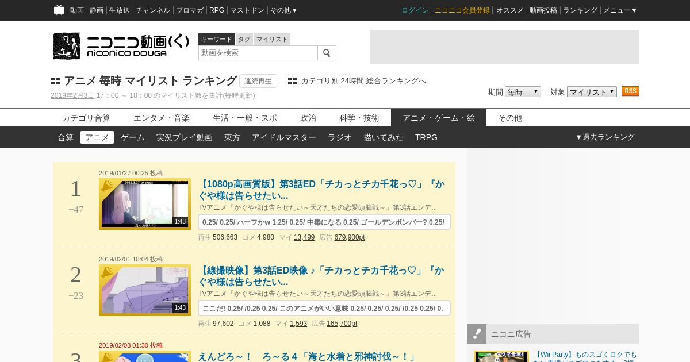Image resolution: width=690 pixels, height=362 pixels.
Task: Open the second-ranked video title link
Action: coord(321,276)
